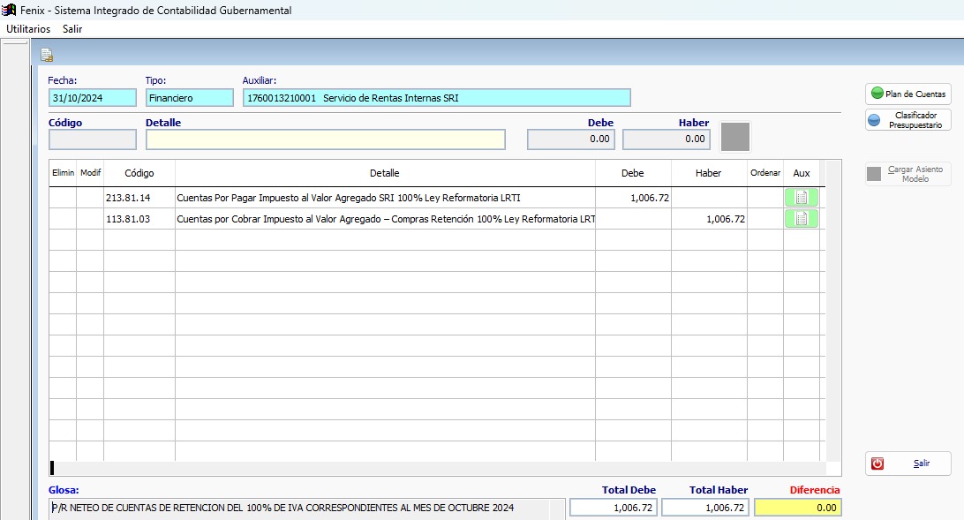Click the Elimin cell for row 213.81.14
This screenshot has height=520, width=964.
click(63, 198)
